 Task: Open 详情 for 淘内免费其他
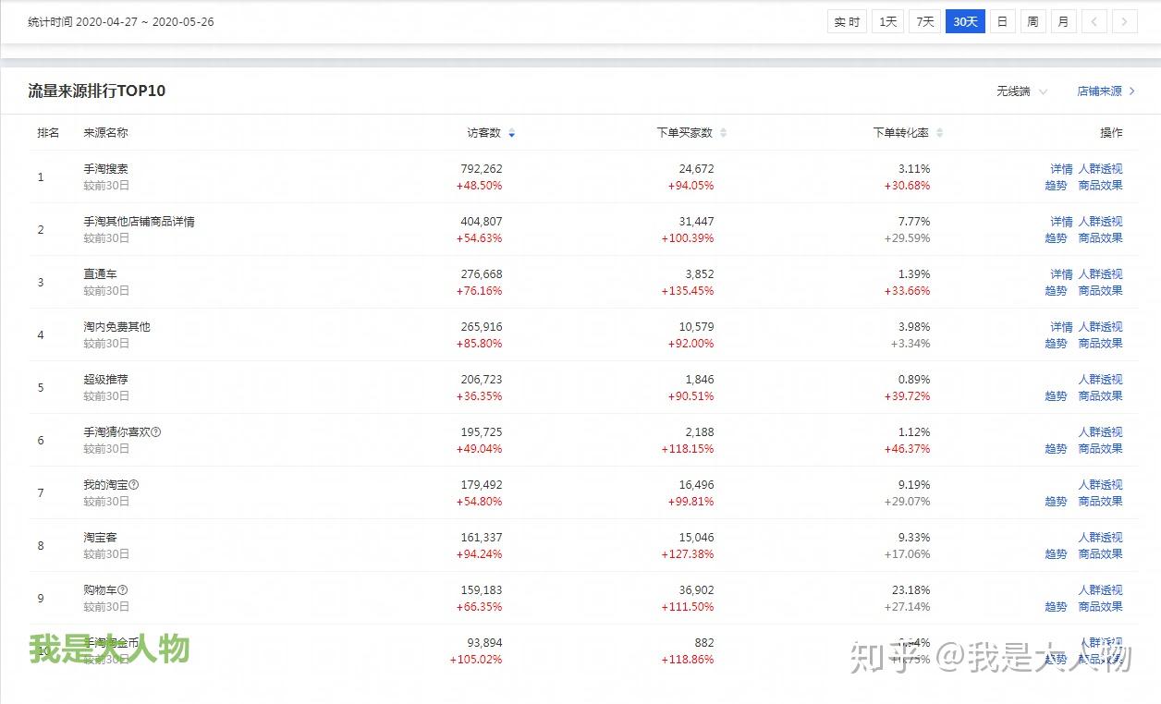point(1061,327)
